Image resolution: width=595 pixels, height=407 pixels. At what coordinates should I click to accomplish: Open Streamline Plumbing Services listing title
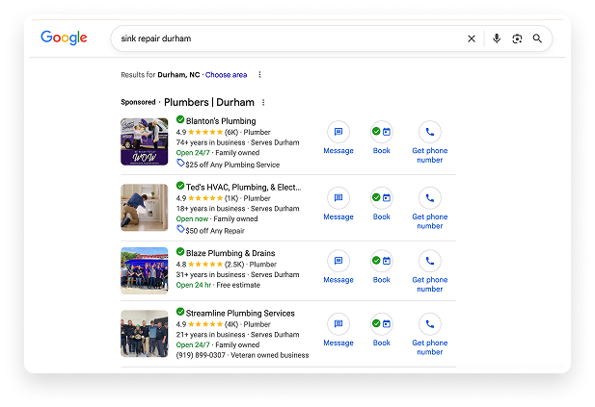point(240,314)
